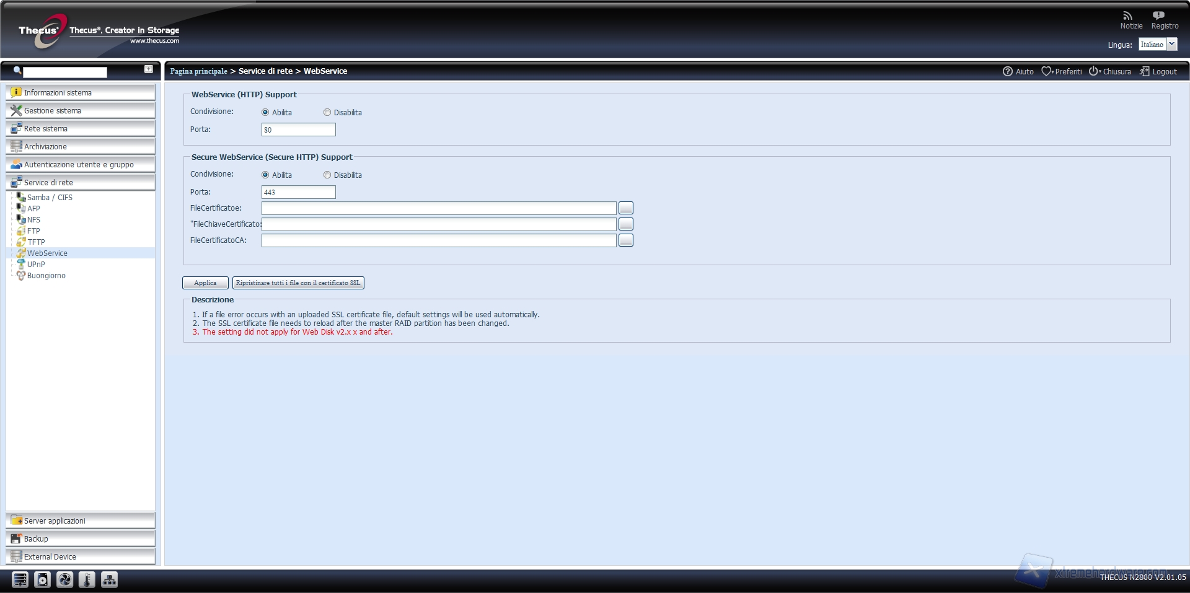Click the network topology status icon

[x=109, y=579]
